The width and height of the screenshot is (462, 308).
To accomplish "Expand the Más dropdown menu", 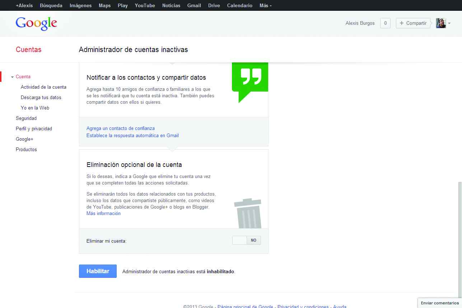I will click(266, 5).
